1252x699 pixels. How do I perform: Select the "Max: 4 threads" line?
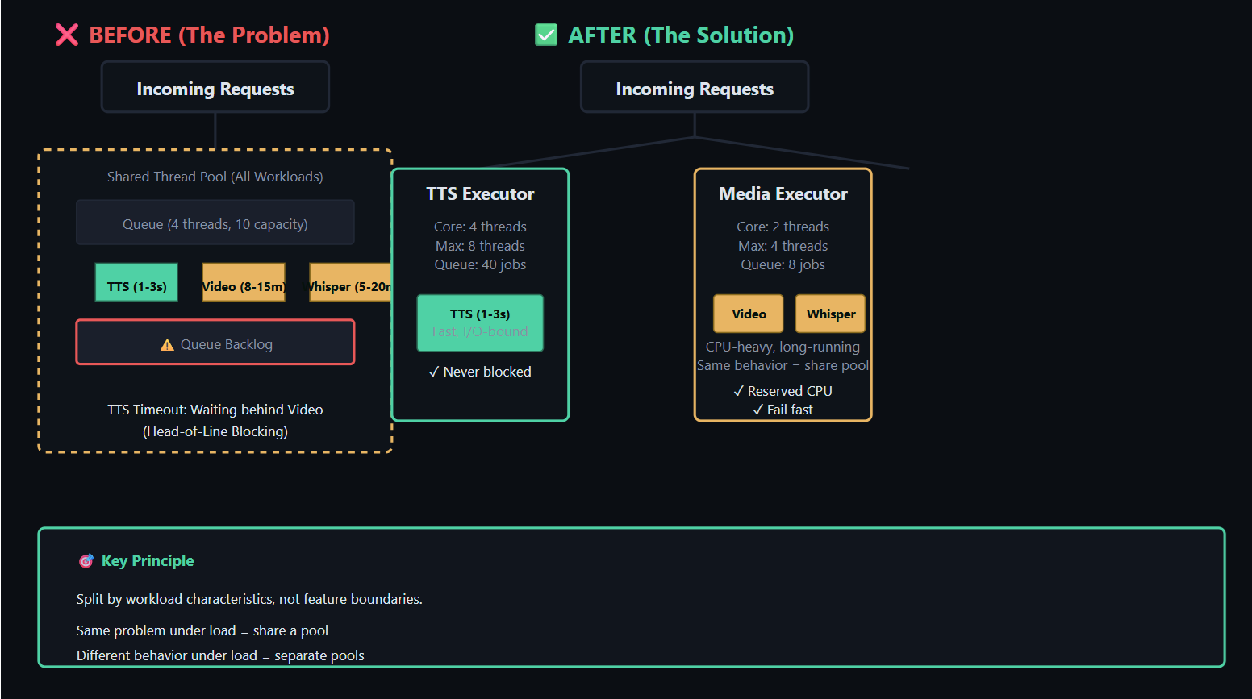tap(783, 246)
